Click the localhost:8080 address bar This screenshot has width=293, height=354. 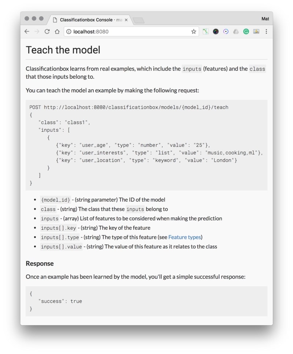(x=131, y=31)
